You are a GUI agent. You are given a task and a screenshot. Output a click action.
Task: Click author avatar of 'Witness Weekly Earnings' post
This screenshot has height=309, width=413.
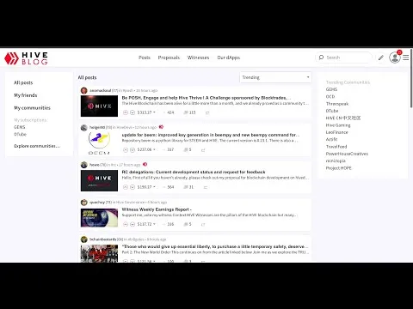(x=84, y=203)
